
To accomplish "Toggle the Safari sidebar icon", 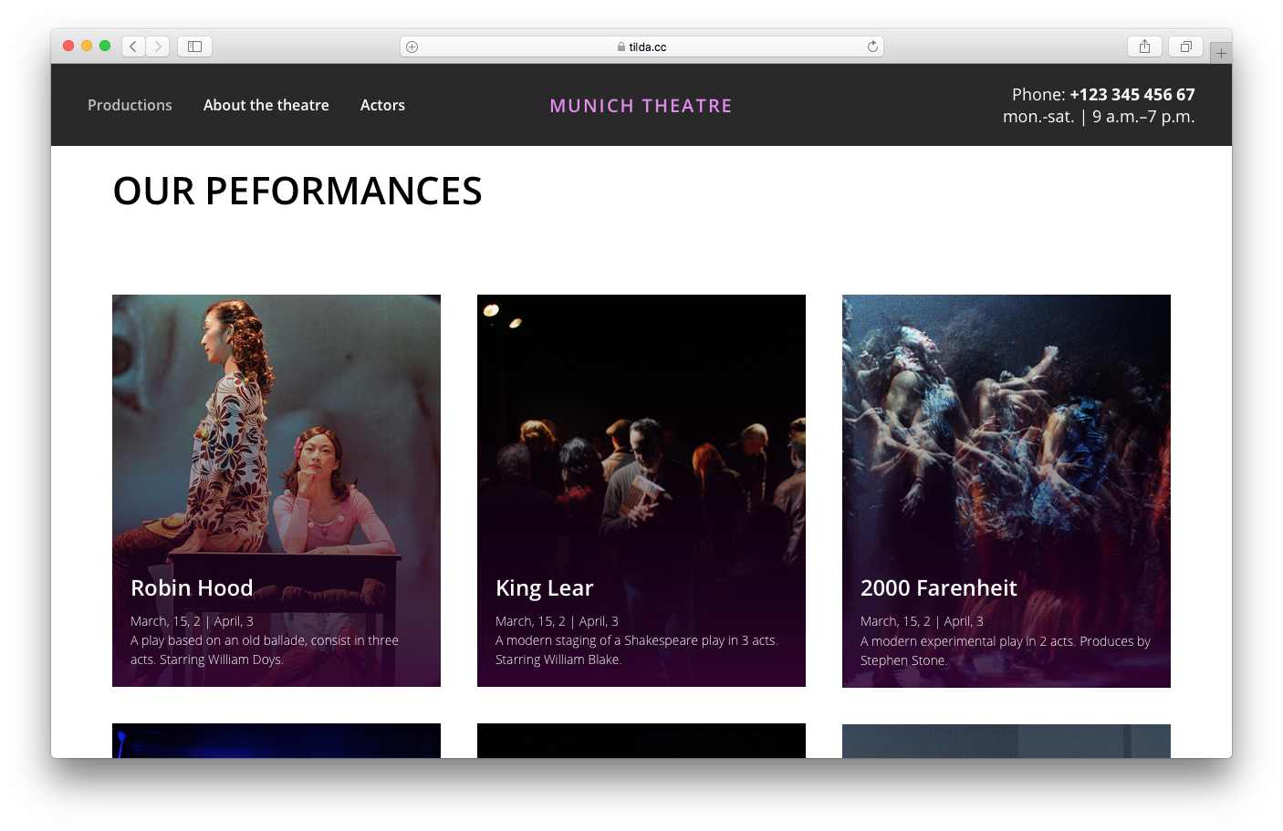I will pos(194,47).
